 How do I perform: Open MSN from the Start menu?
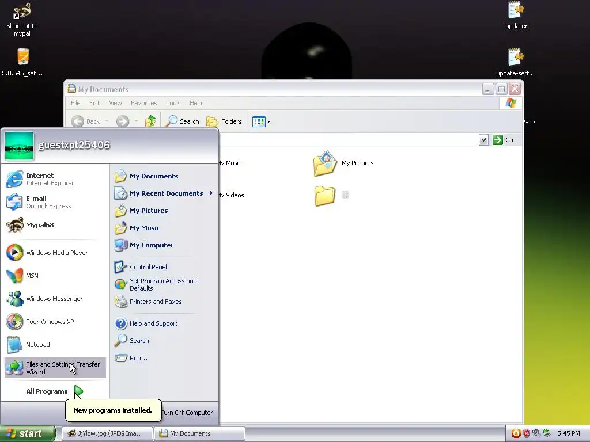(x=55, y=276)
